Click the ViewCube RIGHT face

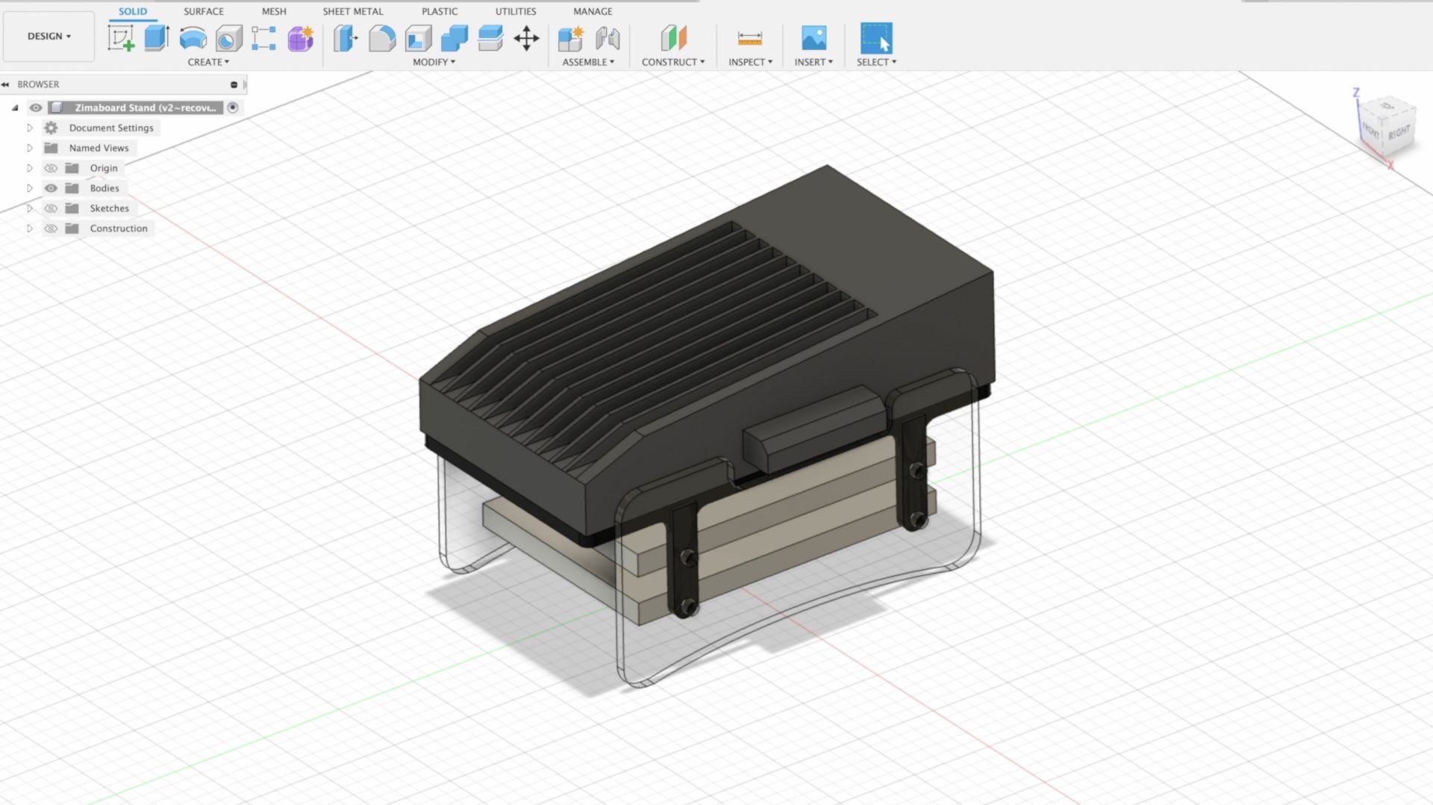(x=1398, y=132)
